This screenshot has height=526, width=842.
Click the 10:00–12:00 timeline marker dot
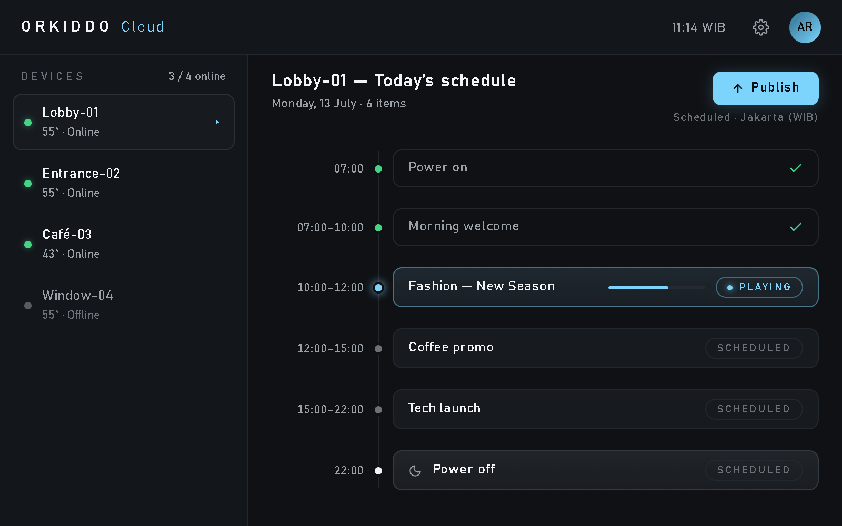378,288
